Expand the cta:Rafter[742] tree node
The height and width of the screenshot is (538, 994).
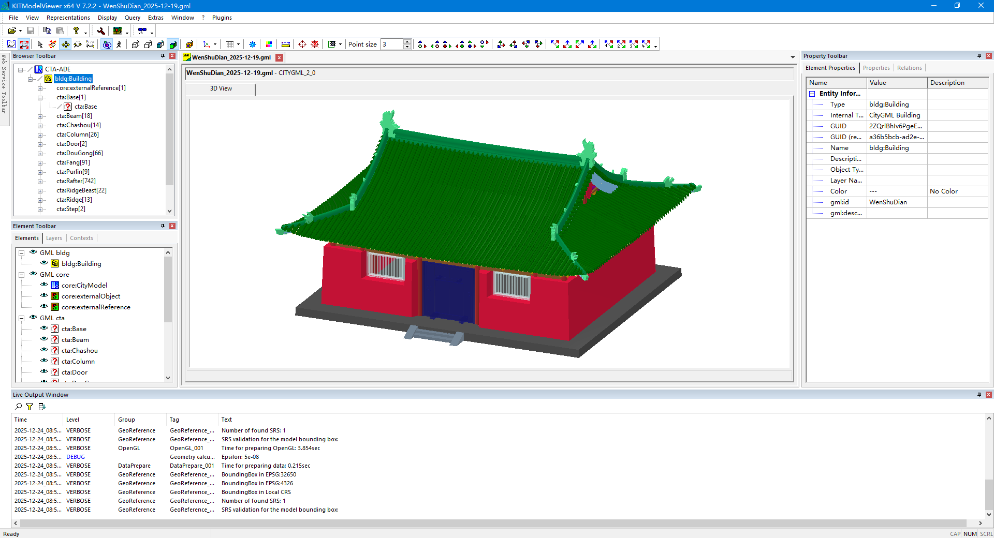pos(40,182)
